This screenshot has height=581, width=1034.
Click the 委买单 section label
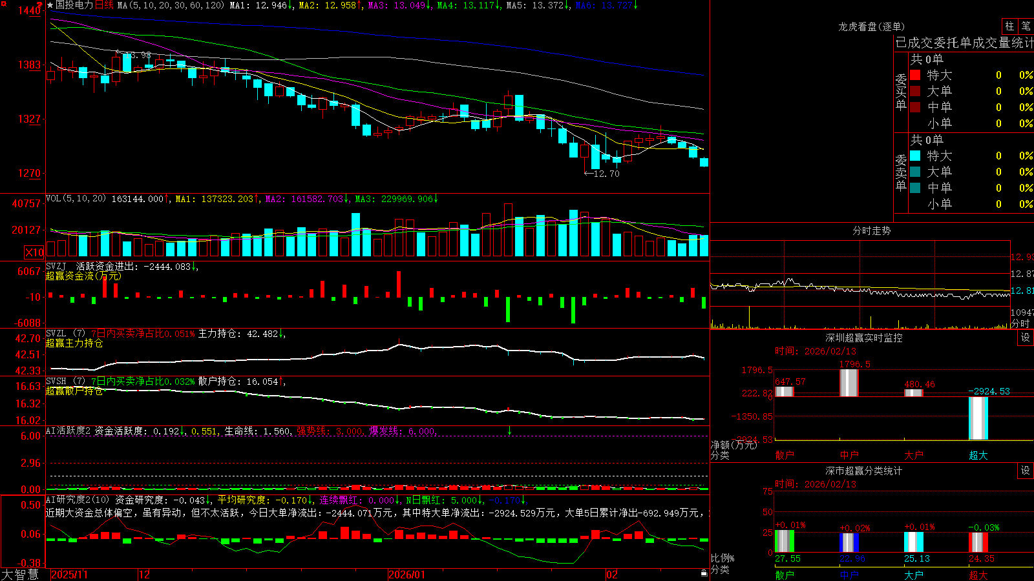(901, 92)
